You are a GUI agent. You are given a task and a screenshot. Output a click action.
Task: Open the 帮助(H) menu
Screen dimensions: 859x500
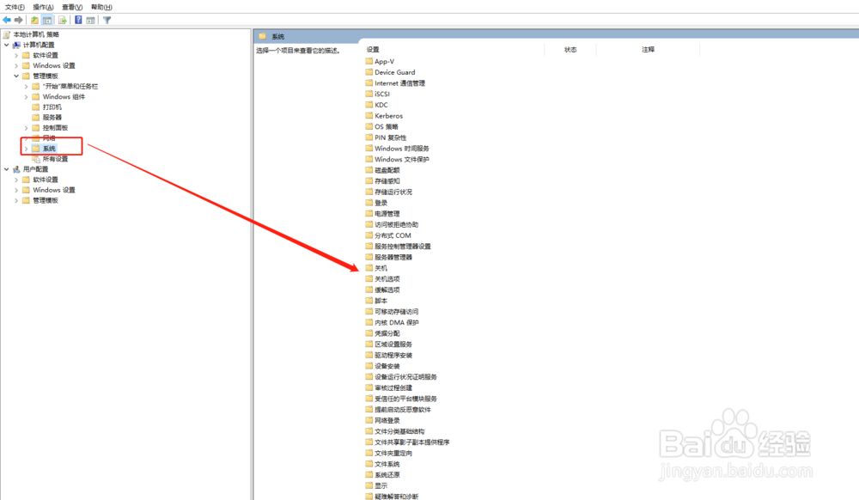pos(101,7)
